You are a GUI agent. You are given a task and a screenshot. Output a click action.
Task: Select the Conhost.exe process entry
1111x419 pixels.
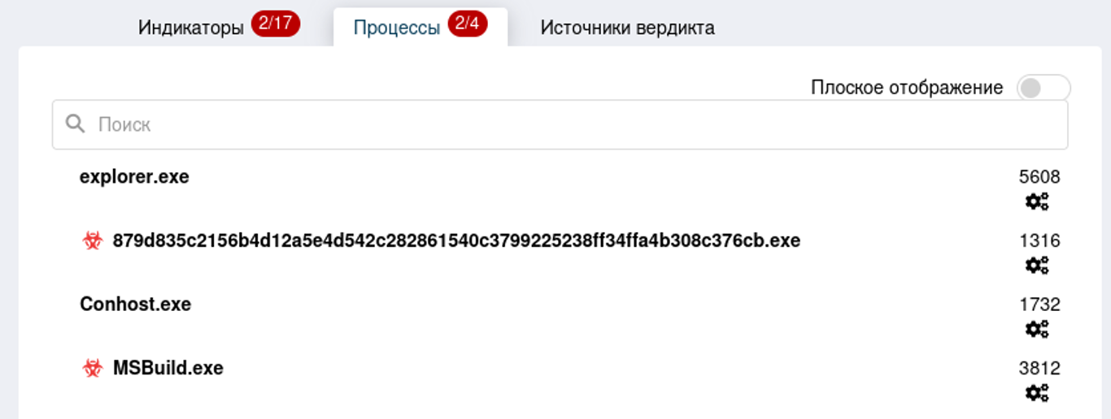point(135,305)
